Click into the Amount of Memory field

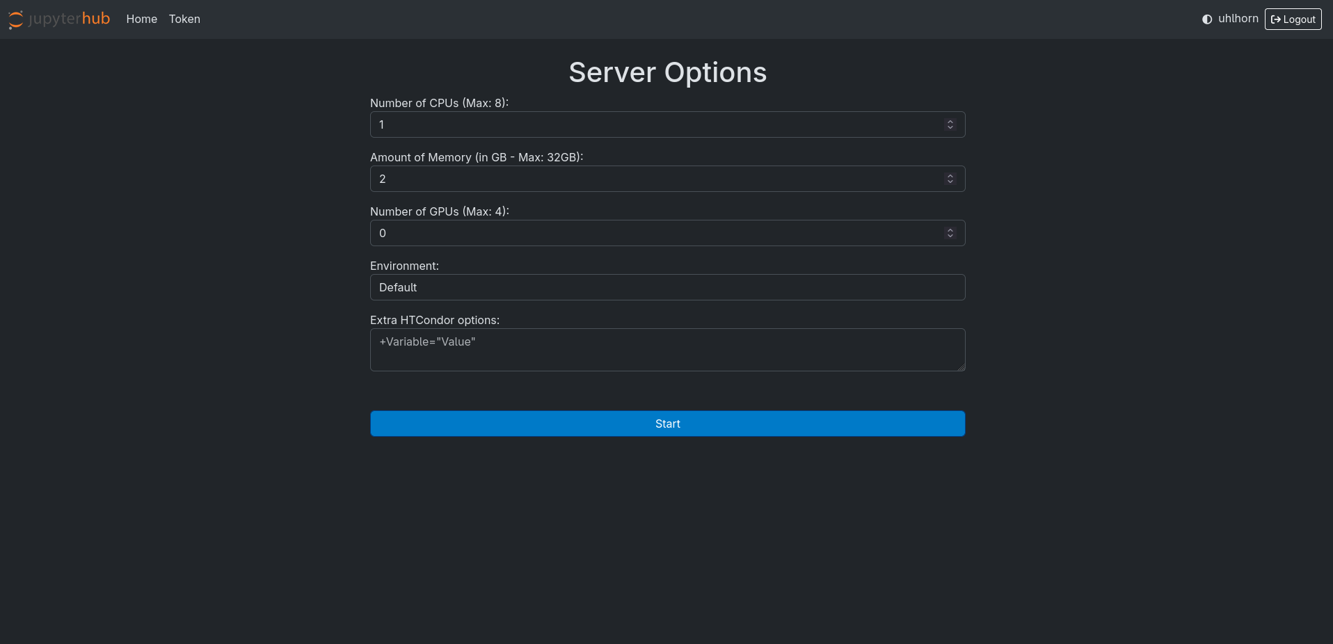(654, 179)
